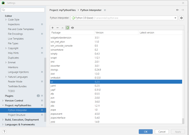Select Python Interpreter in settings tree
Viewport: 189px width, 135px height.
pyautogui.click(x=23, y=110)
